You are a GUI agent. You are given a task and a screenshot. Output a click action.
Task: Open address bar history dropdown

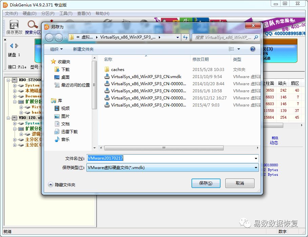[x=178, y=37]
